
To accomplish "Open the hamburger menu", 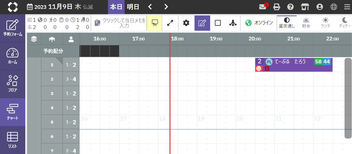I will tap(347, 7).
